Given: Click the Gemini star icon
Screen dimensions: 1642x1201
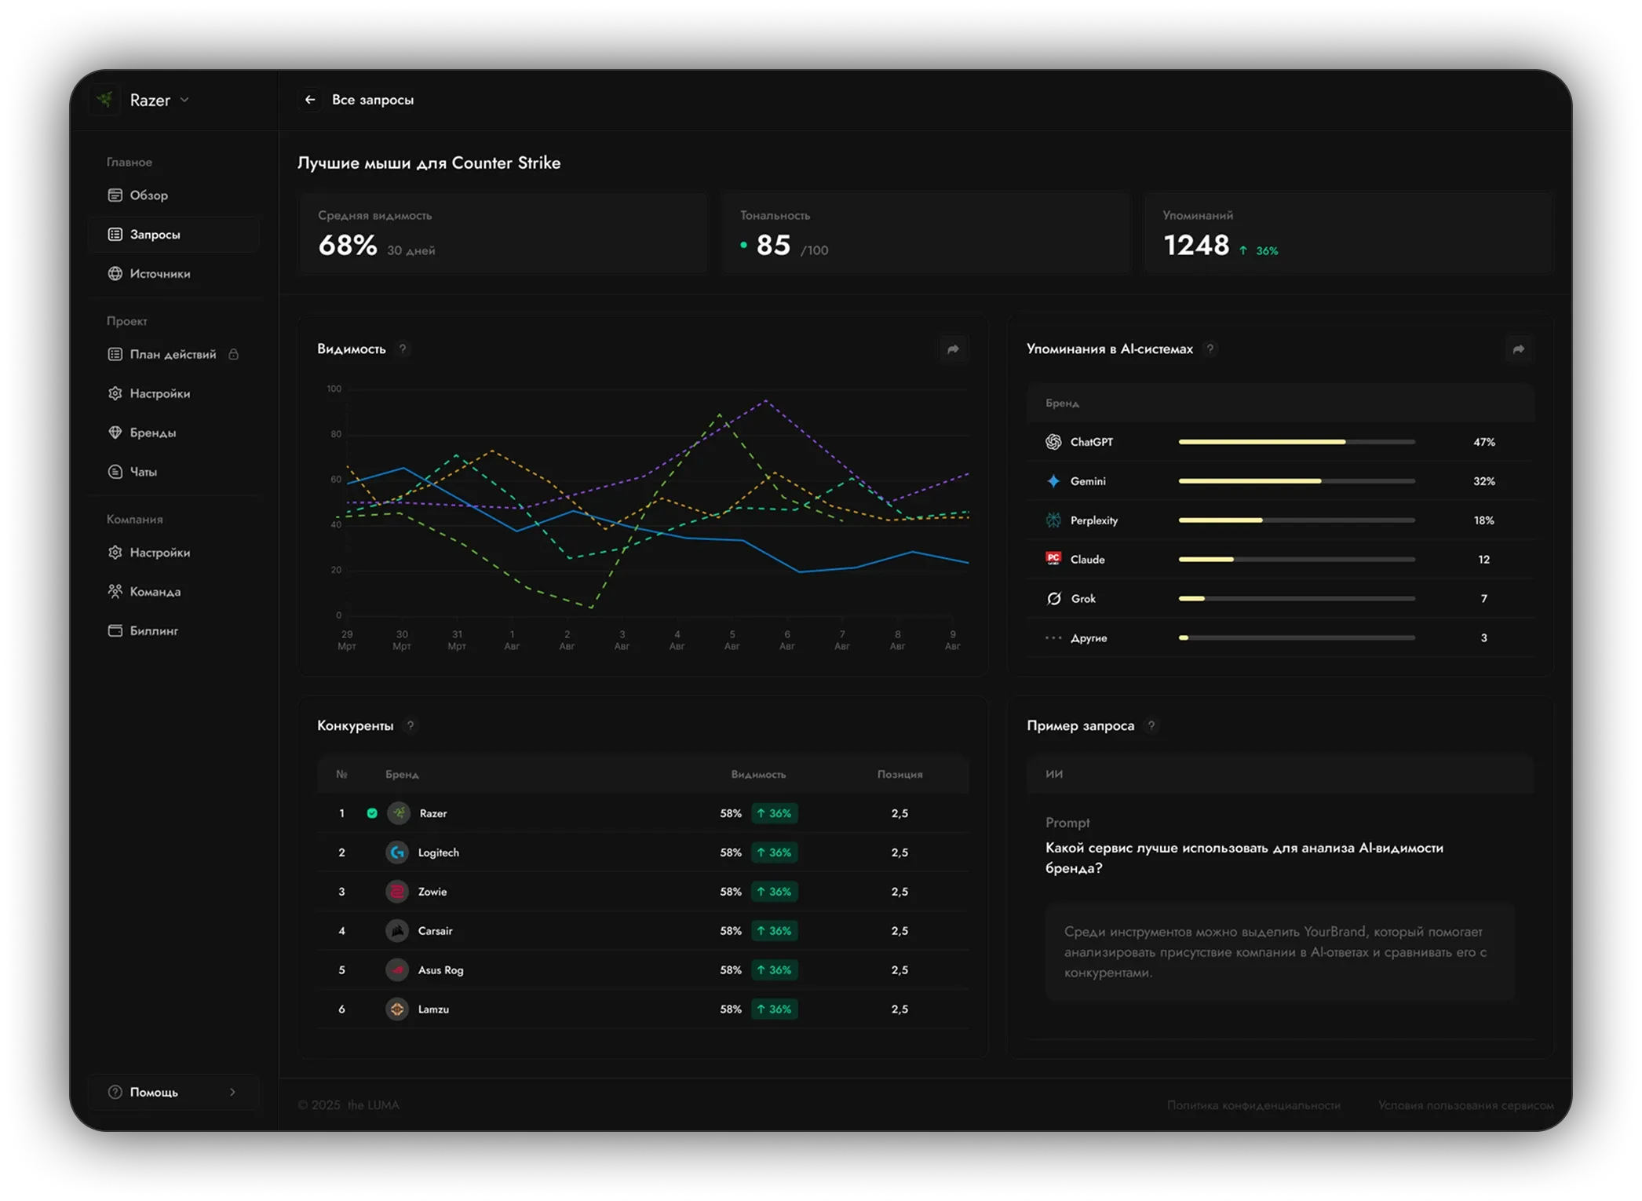Looking at the screenshot, I should pos(1053,481).
